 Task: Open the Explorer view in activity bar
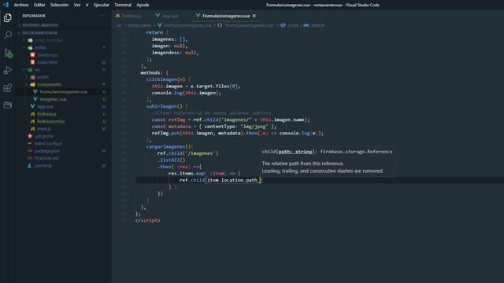7,17
